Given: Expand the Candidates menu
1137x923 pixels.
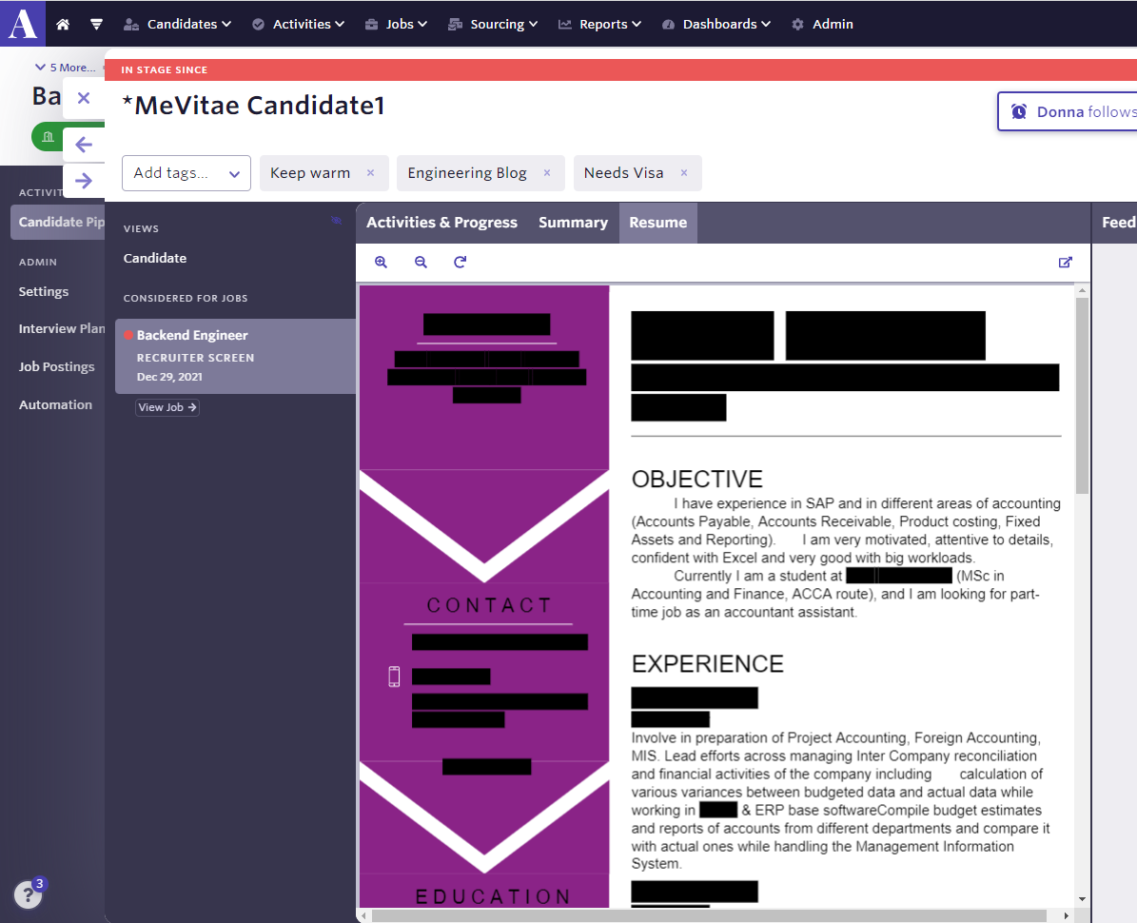Looking at the screenshot, I should point(178,24).
